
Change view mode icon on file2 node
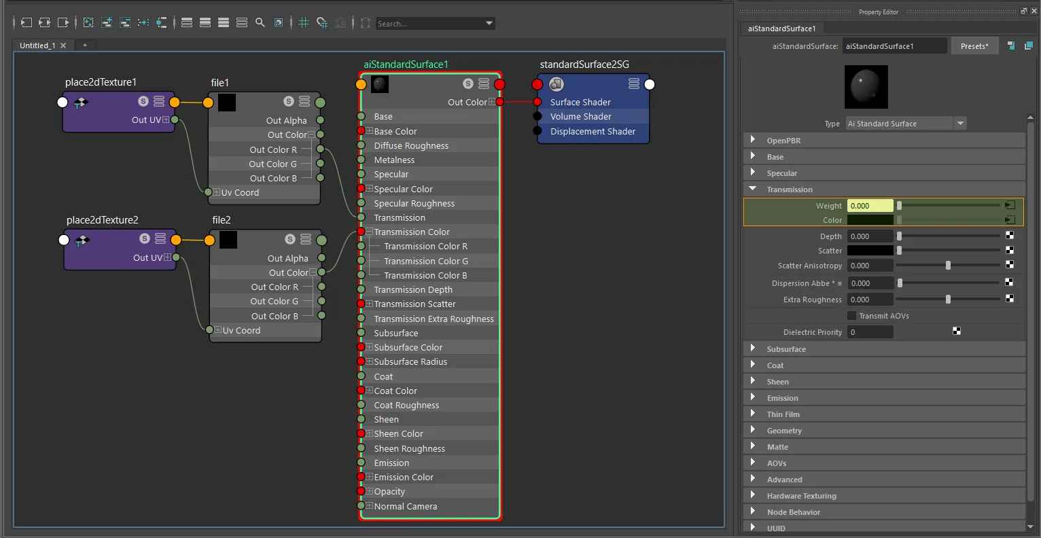(306, 239)
